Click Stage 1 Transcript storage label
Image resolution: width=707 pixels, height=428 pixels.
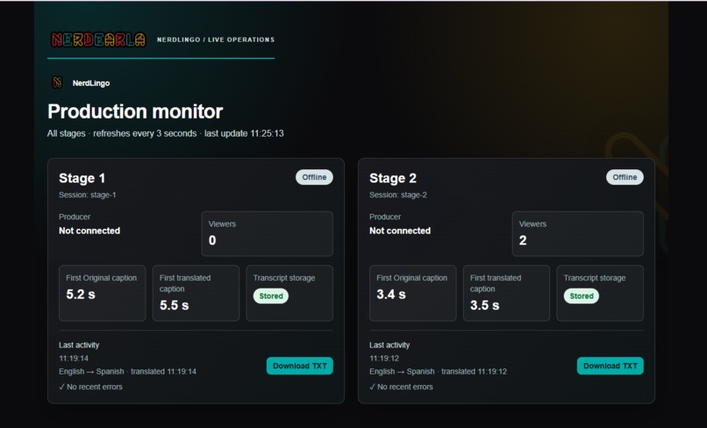coord(284,278)
